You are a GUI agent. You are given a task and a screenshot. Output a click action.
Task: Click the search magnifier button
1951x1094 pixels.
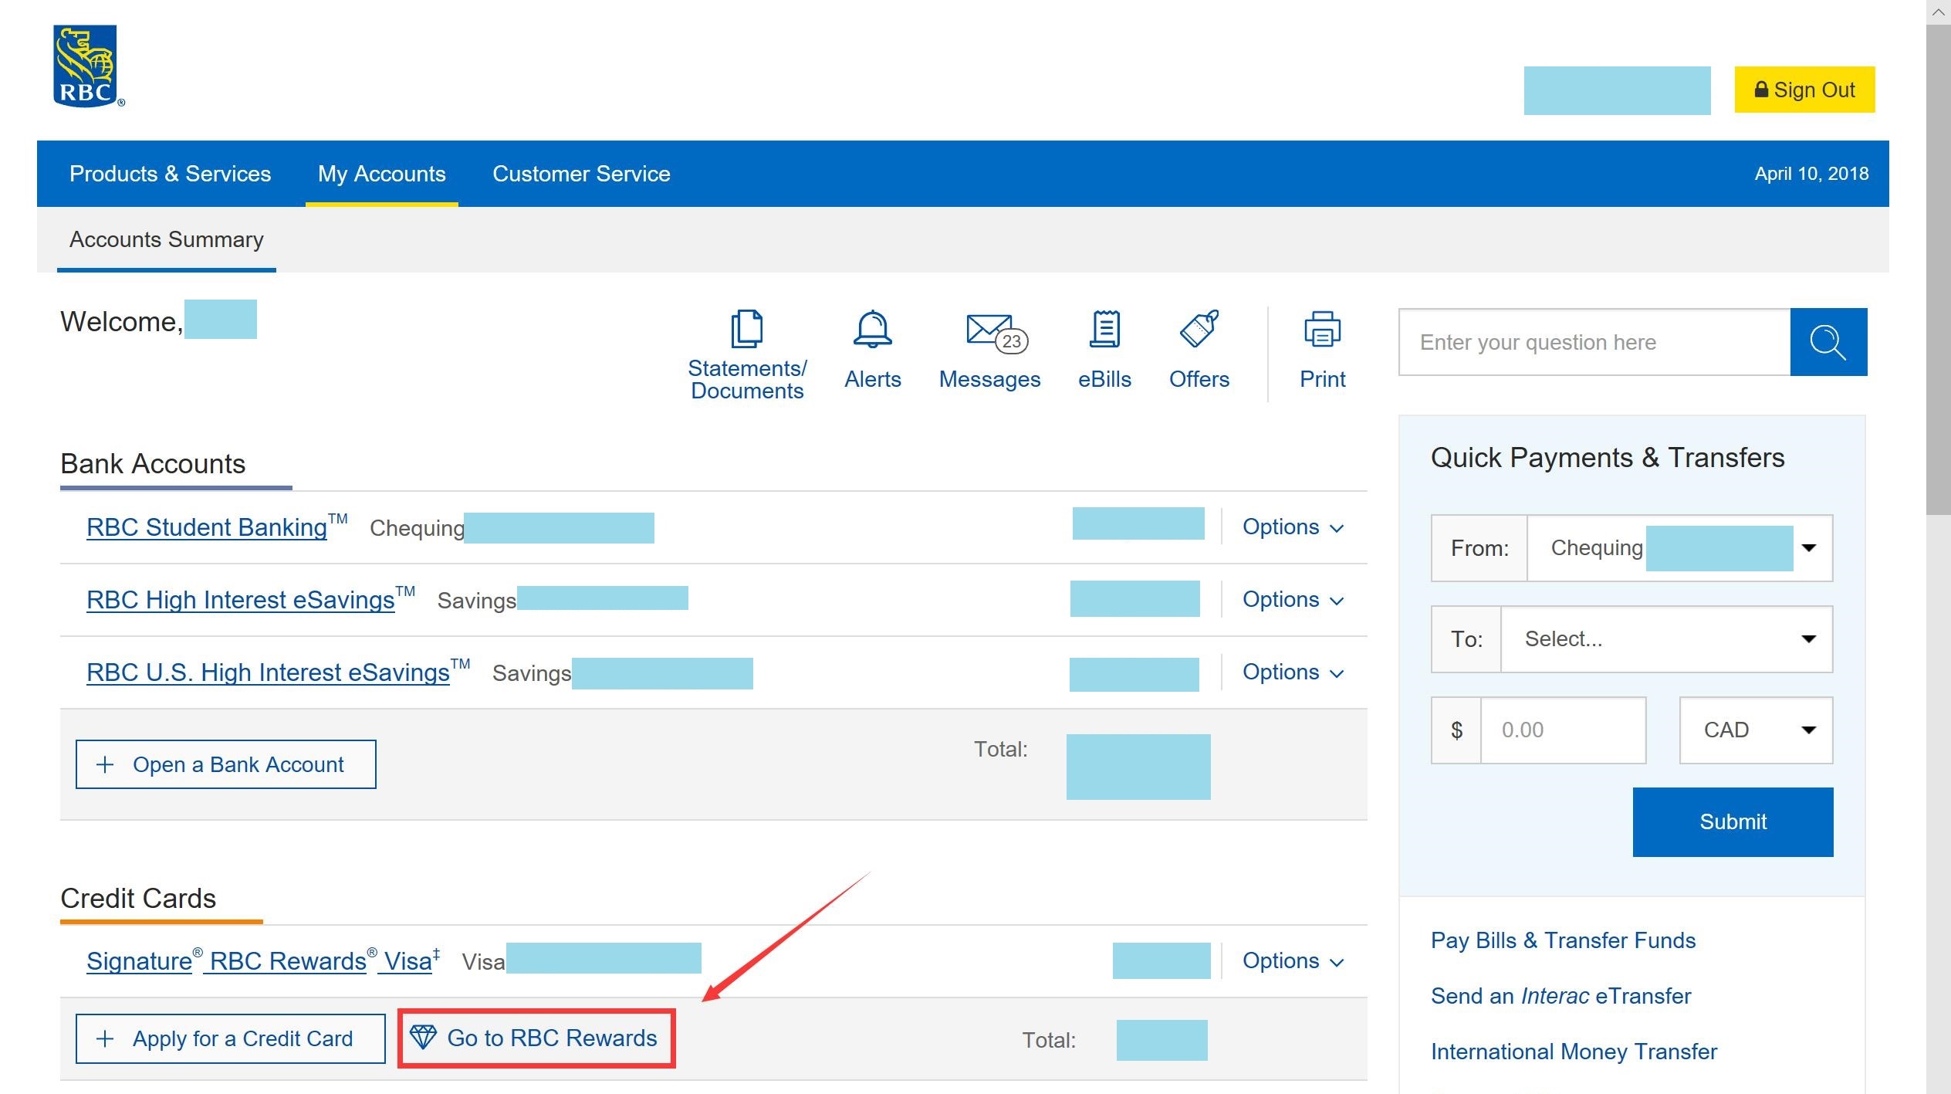pos(1828,342)
